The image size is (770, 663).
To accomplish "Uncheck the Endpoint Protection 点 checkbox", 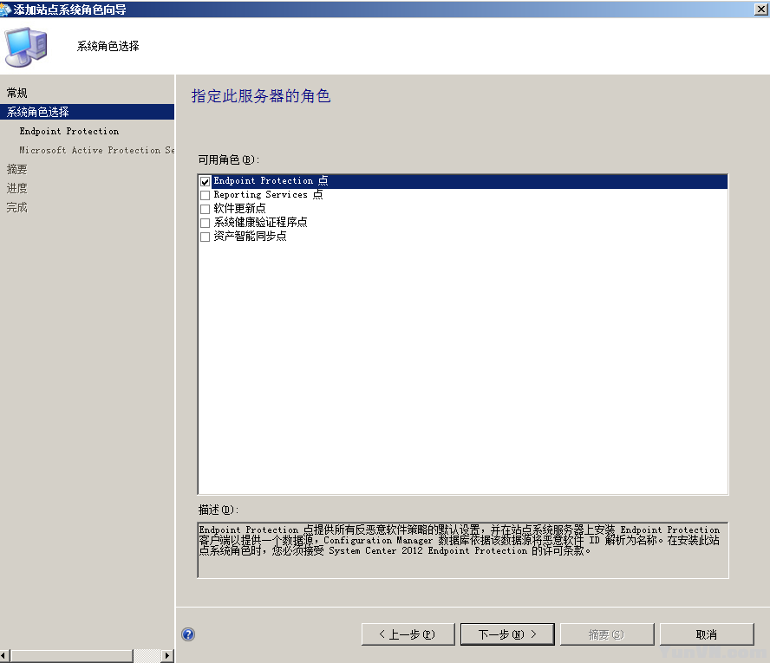I will point(206,182).
